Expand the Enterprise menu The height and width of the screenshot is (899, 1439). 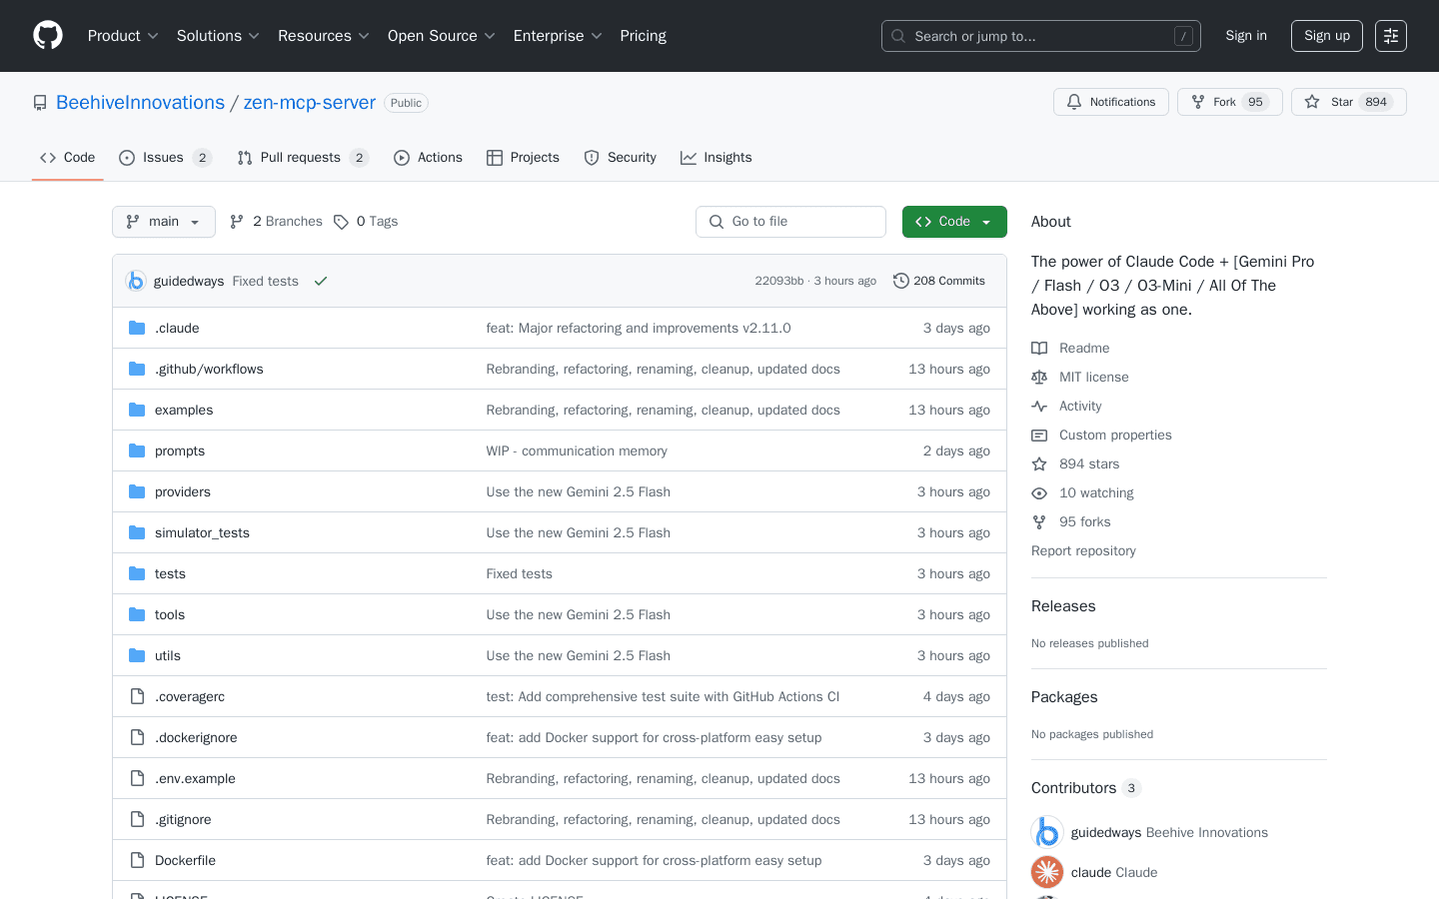pos(558,36)
